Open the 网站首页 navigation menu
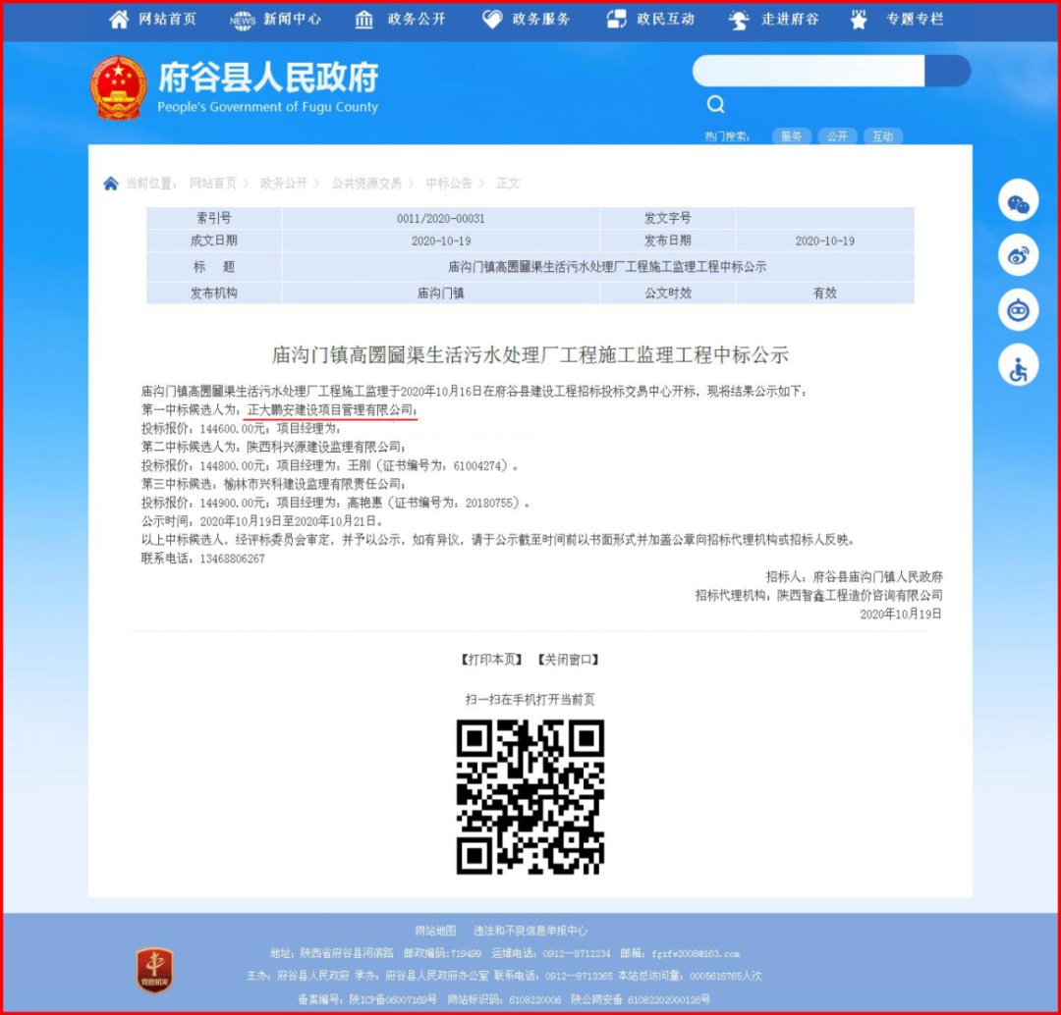Image resolution: width=1061 pixels, height=1015 pixels. click(x=153, y=20)
